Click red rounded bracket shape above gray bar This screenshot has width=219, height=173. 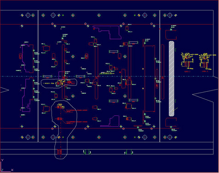tap(171, 35)
